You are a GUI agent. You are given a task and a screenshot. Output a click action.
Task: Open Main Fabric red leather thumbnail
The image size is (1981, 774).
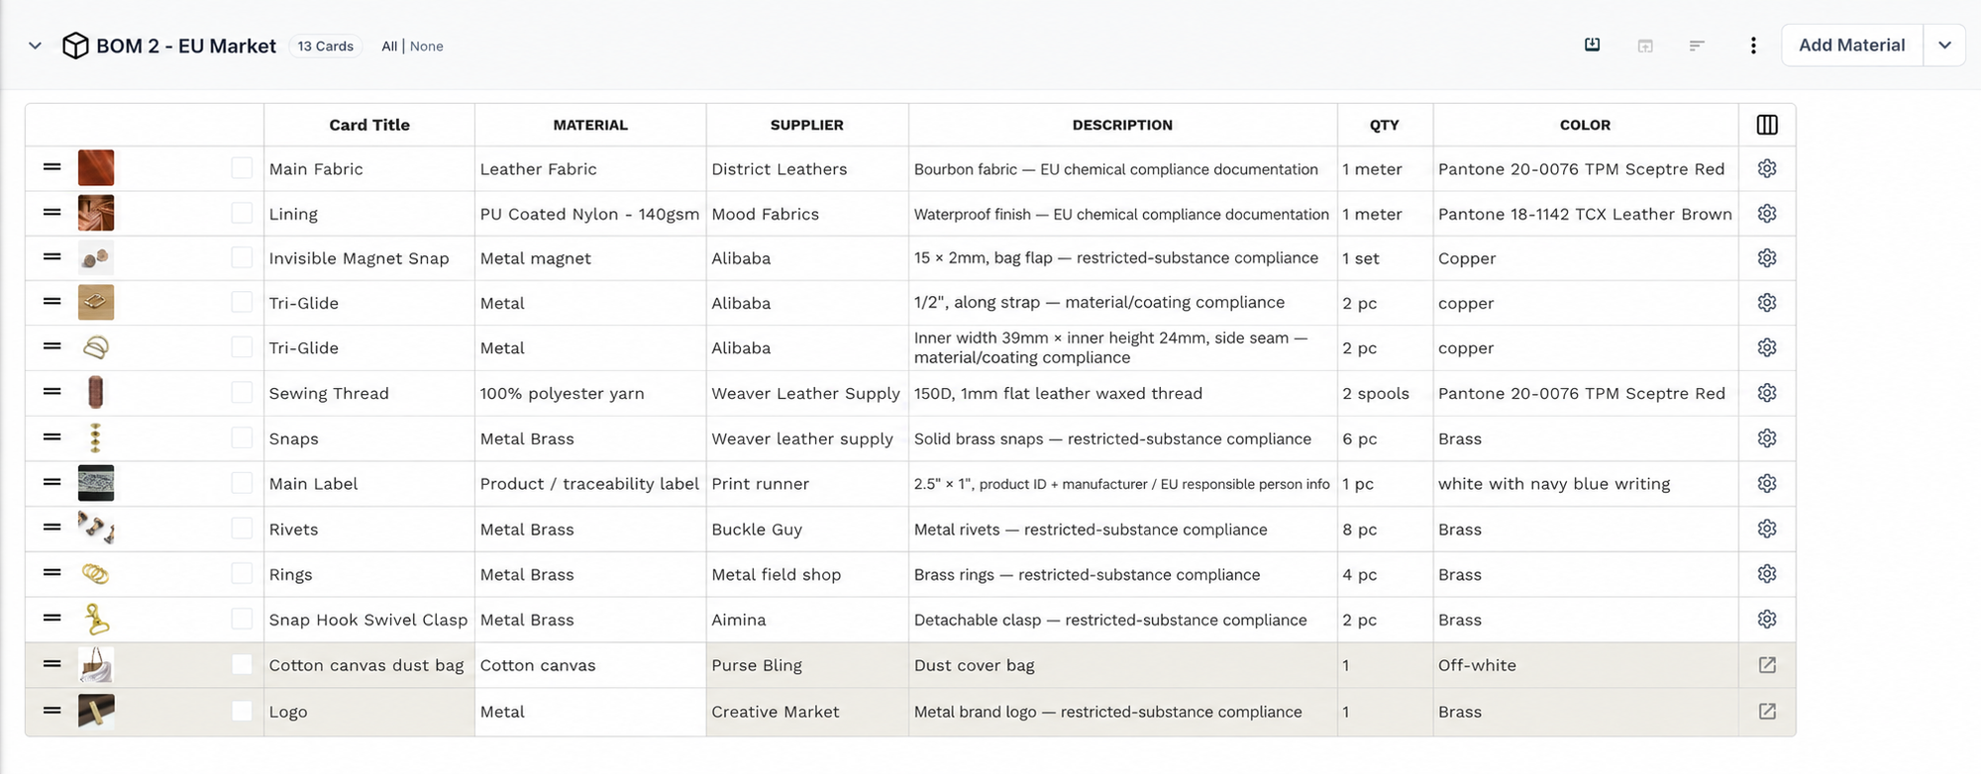coord(96,168)
